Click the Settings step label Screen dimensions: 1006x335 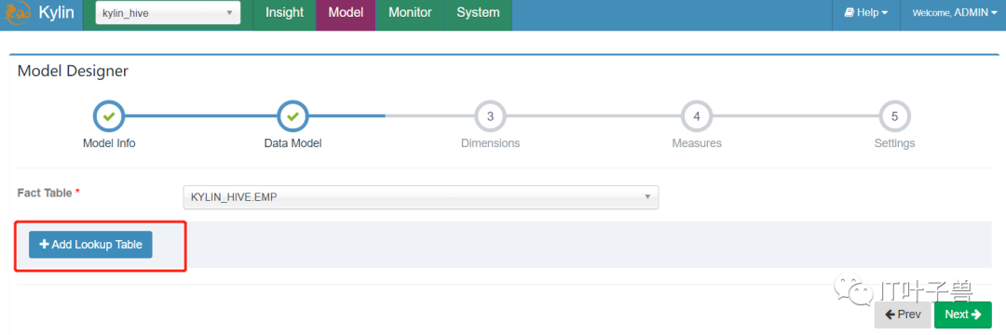pos(894,143)
